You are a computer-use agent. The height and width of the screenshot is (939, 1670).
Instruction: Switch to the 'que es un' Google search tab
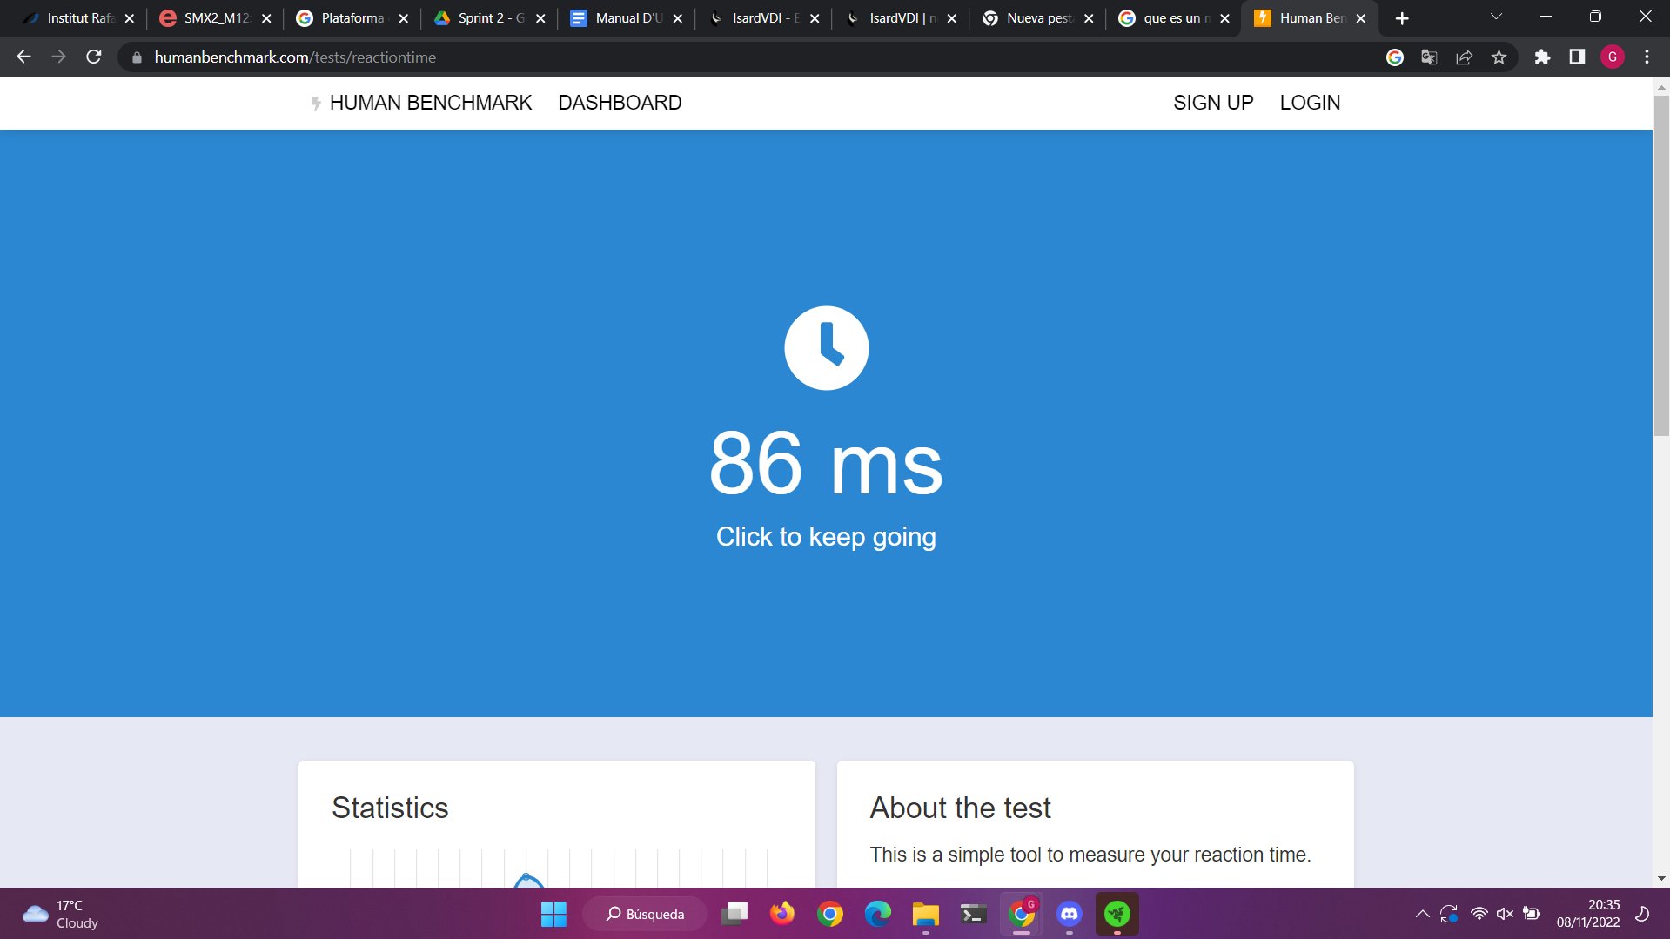click(x=1174, y=18)
